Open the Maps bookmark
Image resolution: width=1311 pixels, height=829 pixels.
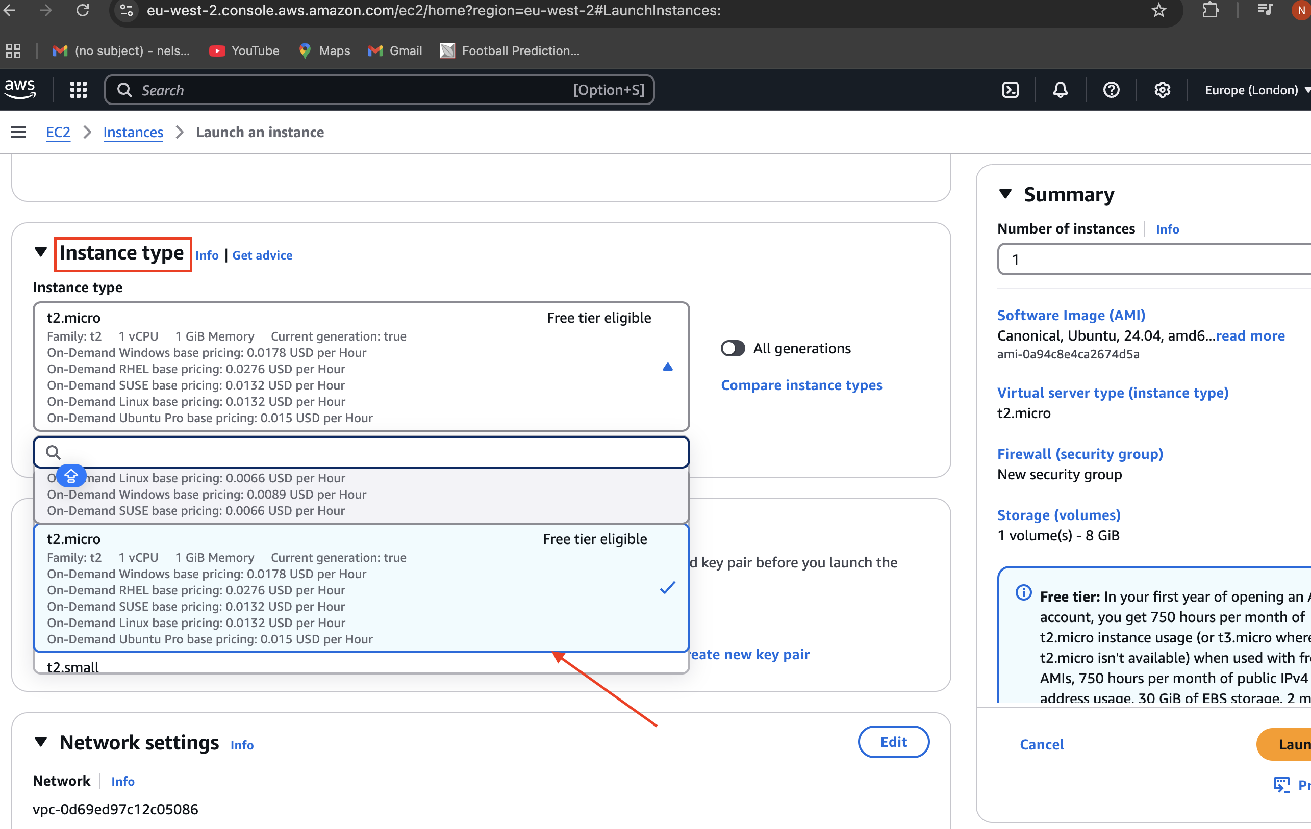click(324, 50)
